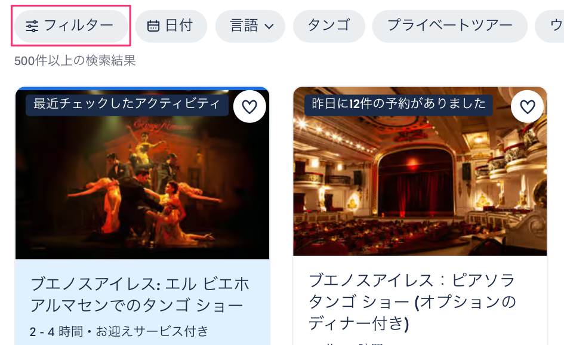This screenshot has width=564, height=345.
Task: Heart the Piazzolla Tango show card
Action: point(528,106)
